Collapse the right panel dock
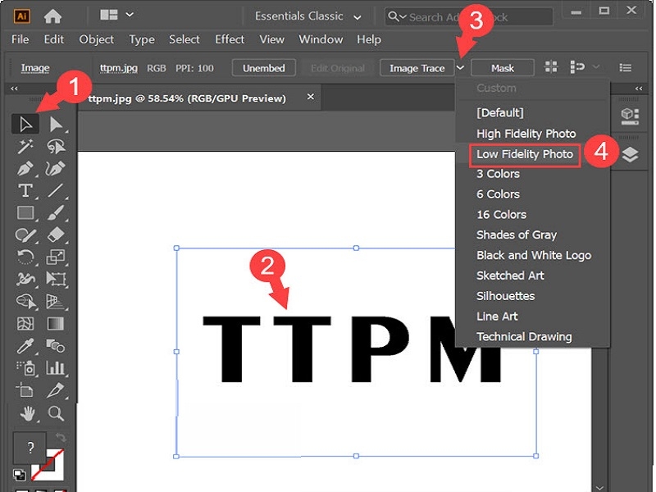This screenshot has width=656, height=492. point(639,89)
